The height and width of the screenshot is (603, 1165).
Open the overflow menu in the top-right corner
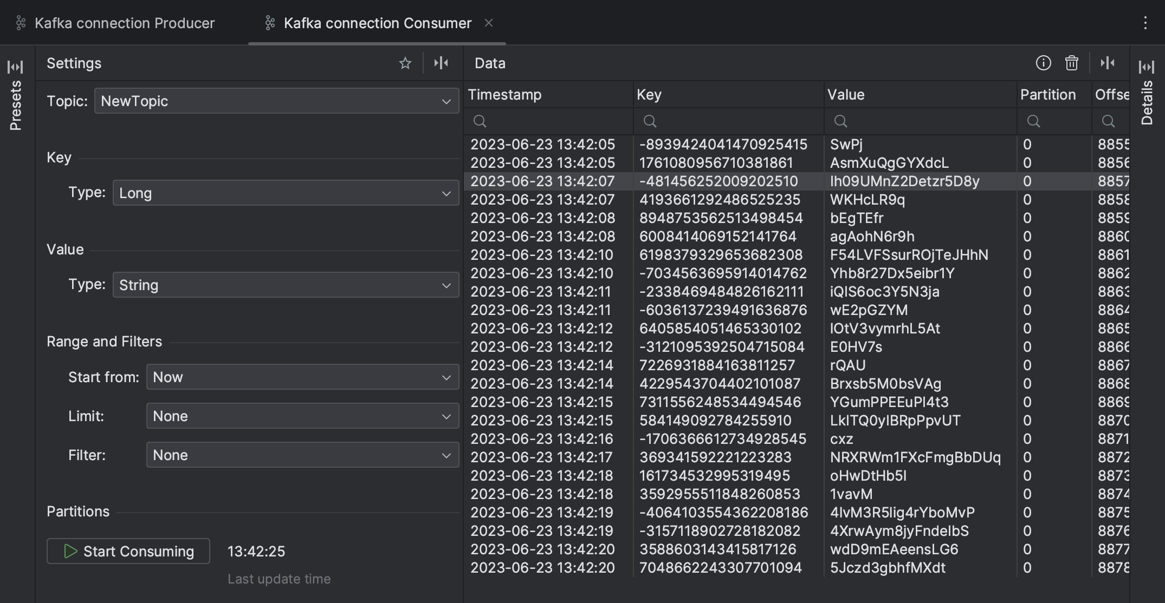coord(1145,23)
